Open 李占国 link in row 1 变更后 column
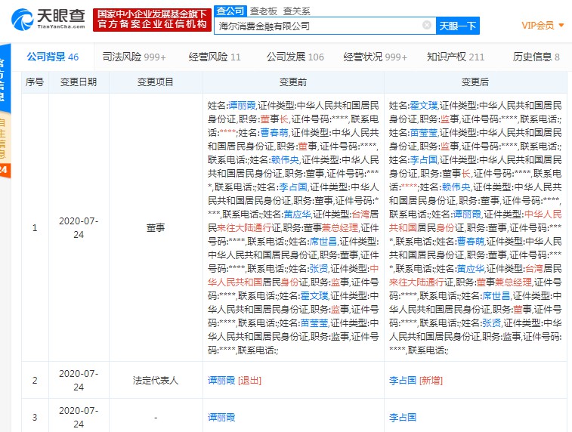 click(424, 160)
